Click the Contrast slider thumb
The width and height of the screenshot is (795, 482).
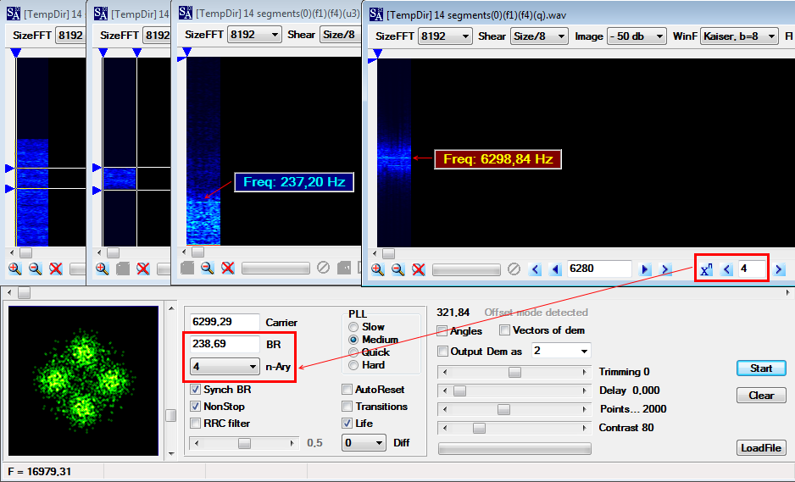point(479,428)
